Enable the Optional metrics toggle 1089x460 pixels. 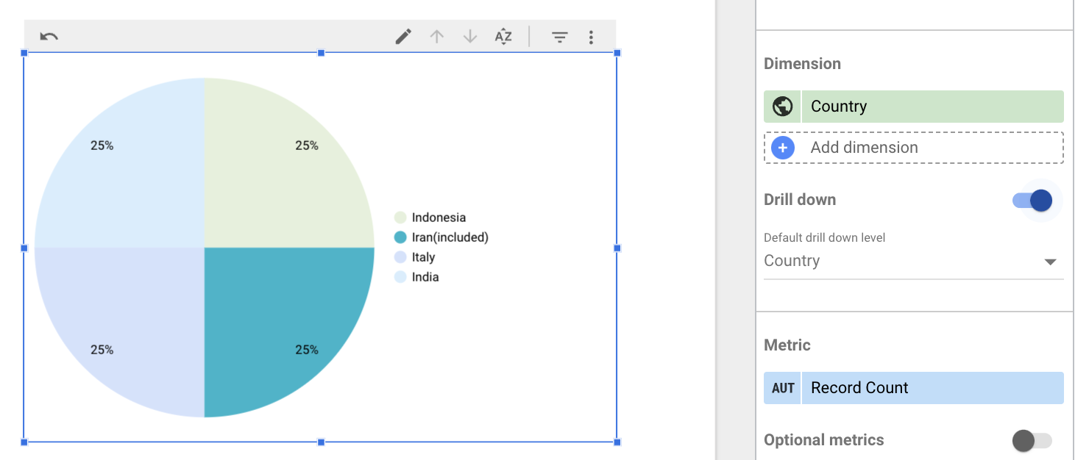(1032, 440)
